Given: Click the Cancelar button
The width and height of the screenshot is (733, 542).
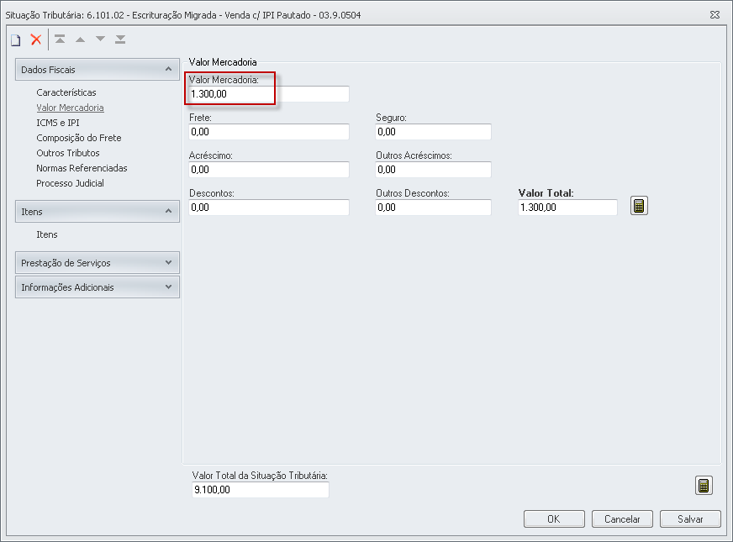Looking at the screenshot, I should [622, 519].
